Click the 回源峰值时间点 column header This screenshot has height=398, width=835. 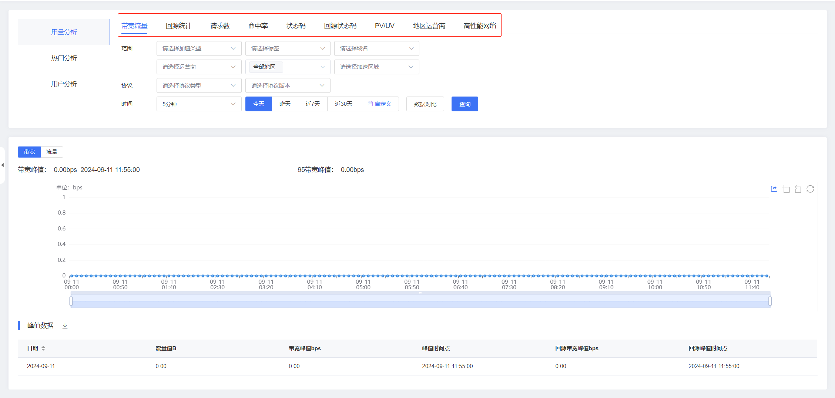click(x=708, y=348)
